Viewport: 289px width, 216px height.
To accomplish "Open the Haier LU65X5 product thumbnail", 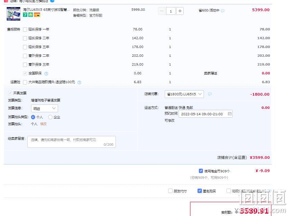I will pyautogui.click(x=14, y=14).
